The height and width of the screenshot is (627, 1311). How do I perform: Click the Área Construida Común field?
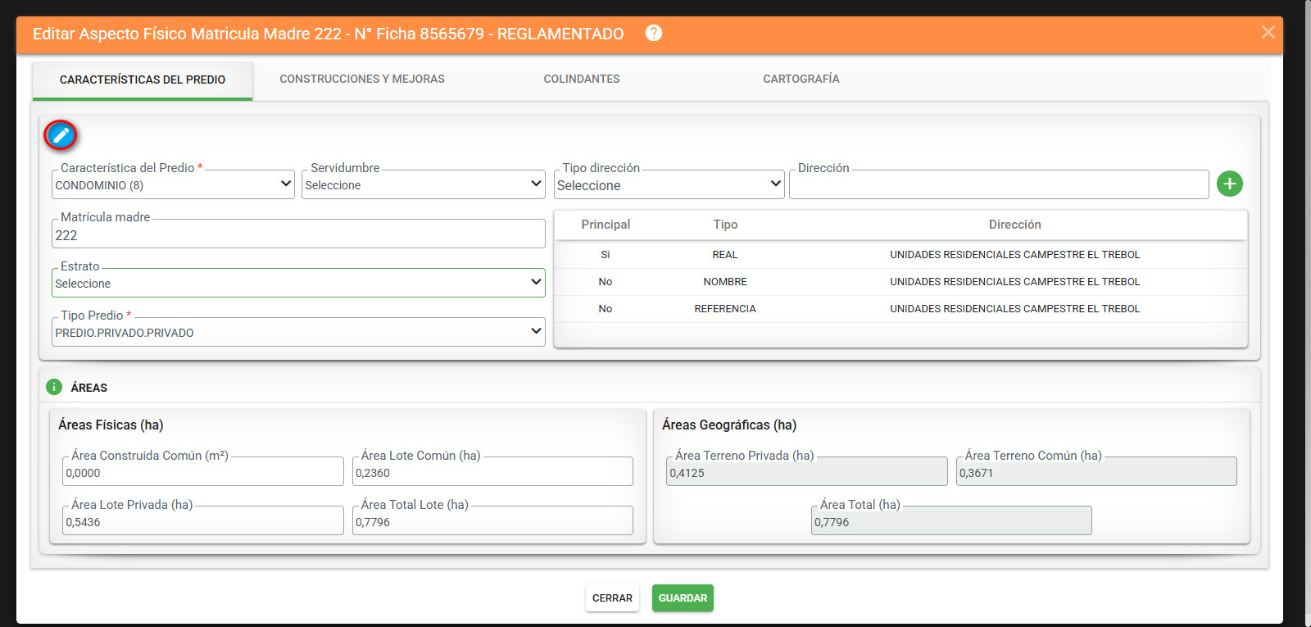pyautogui.click(x=203, y=471)
